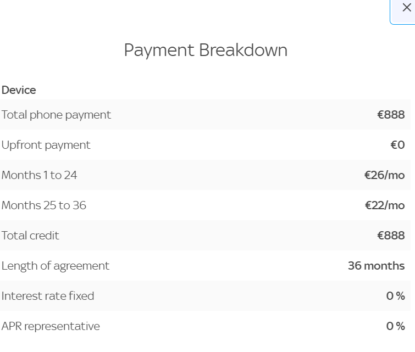Select the €888 total credit value
This screenshot has width=415, height=352.
[x=391, y=236]
